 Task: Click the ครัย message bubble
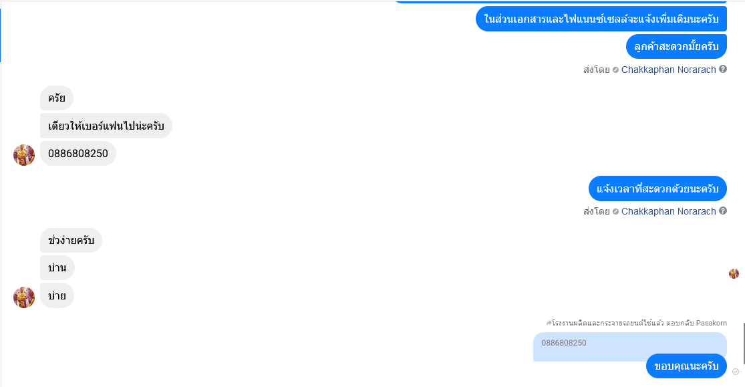pyautogui.click(x=57, y=98)
